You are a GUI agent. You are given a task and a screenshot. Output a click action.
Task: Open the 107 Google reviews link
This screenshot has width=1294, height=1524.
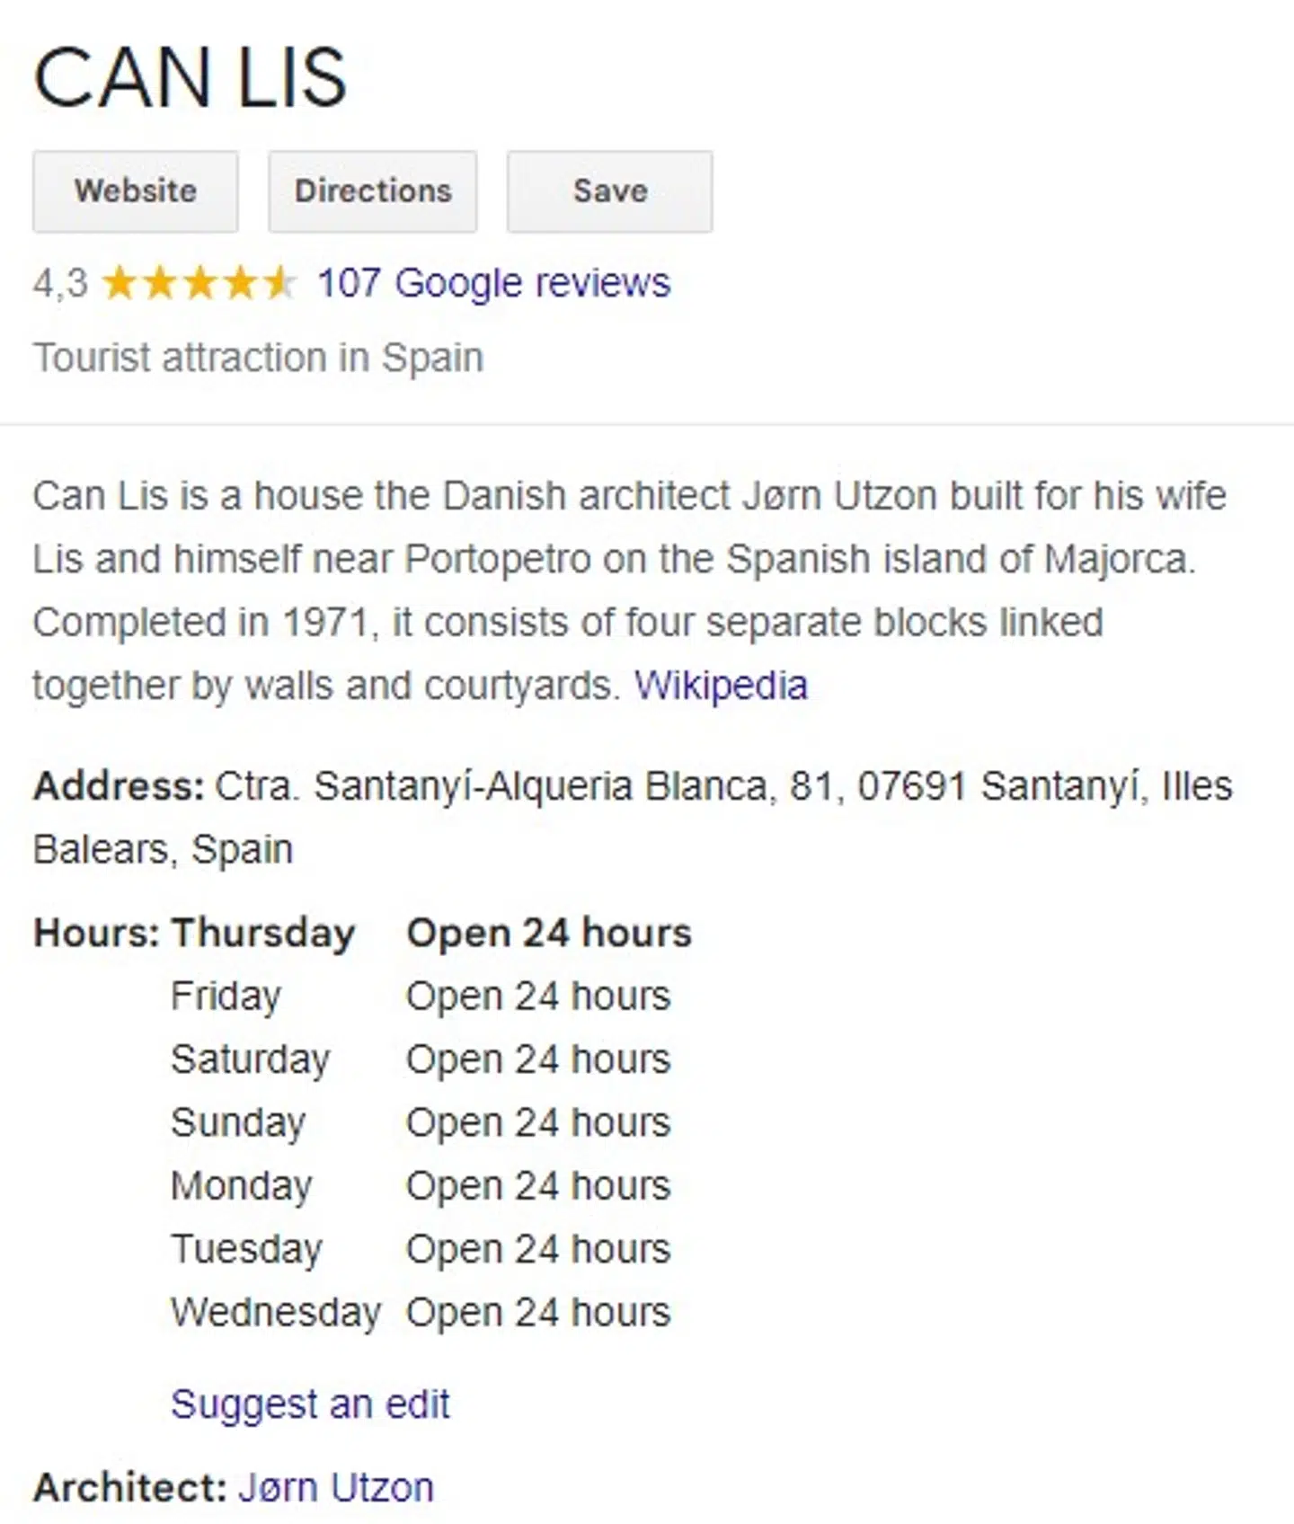click(494, 283)
